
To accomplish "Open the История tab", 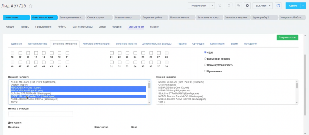I will tap(116, 27).
